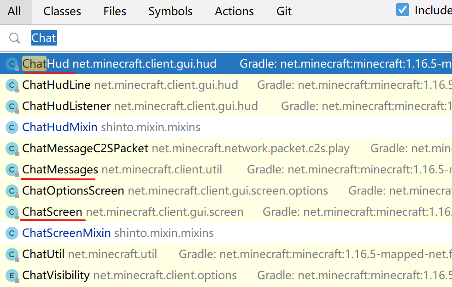The width and height of the screenshot is (452, 287).
Task: Toggle the Include checkbox
Action: (402, 10)
